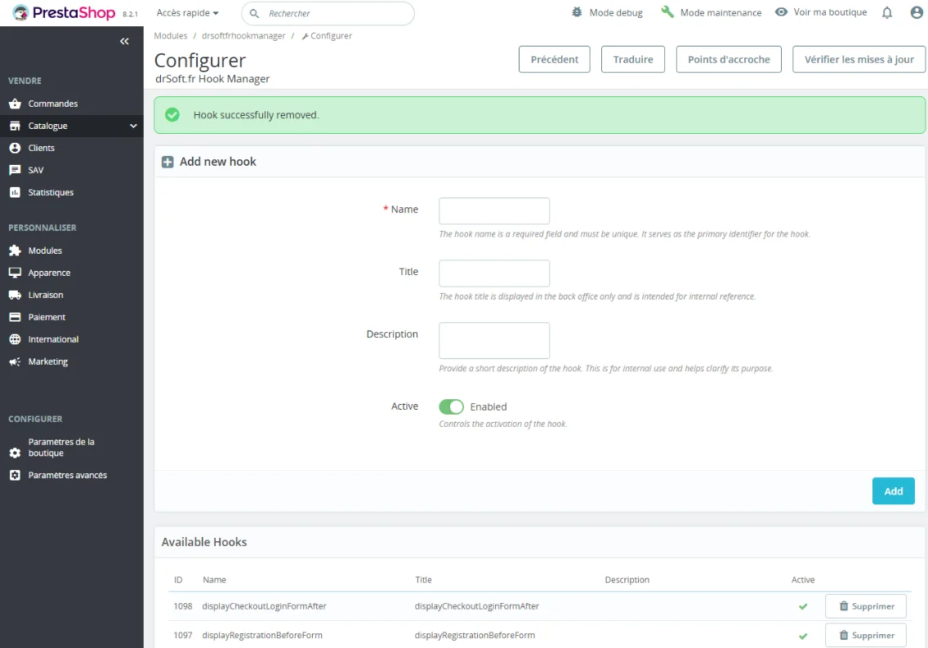The height and width of the screenshot is (648, 928).
Task: Open notifications via the bell icon
Action: point(886,12)
